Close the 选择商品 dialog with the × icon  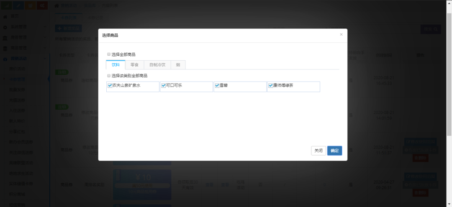[342, 35]
